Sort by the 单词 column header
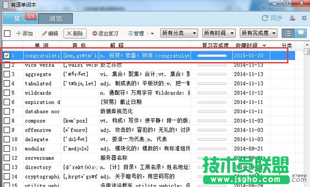This screenshot has height=187, width=310. pyautogui.click(x=41, y=46)
